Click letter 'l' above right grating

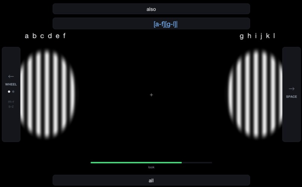click(274, 36)
